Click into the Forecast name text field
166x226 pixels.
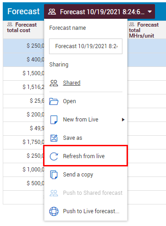[86, 46]
